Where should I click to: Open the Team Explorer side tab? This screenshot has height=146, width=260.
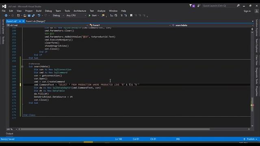pos(257,46)
